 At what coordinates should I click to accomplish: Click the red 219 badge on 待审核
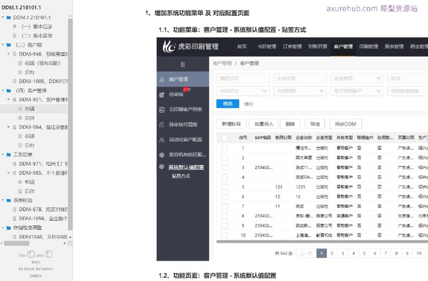click(x=187, y=89)
